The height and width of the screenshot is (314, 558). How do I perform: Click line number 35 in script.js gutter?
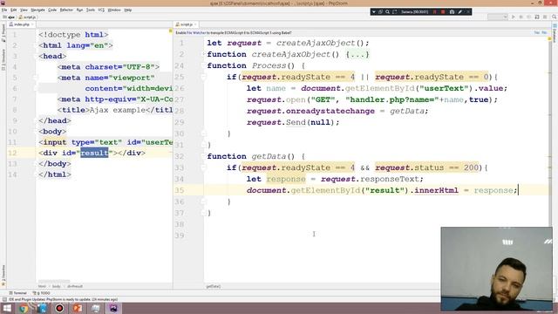(x=180, y=190)
